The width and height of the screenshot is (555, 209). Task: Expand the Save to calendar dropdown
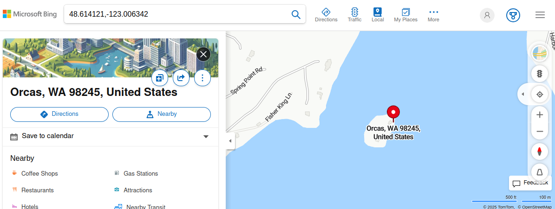206,137
